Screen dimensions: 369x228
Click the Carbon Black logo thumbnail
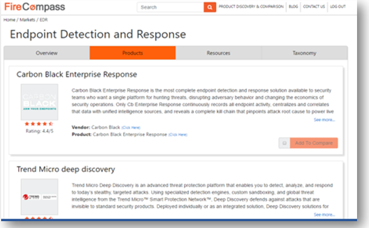(x=39, y=102)
